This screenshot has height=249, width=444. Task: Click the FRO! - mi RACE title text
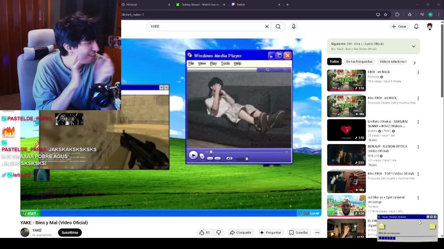(x=379, y=72)
